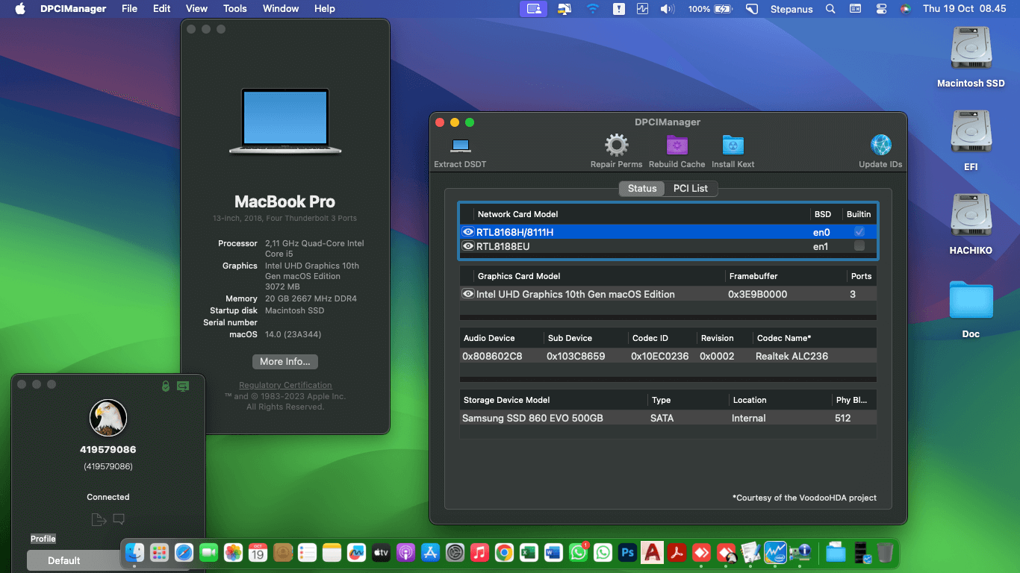Open battery status showing 100%
1020x573 pixels.
tap(710, 9)
